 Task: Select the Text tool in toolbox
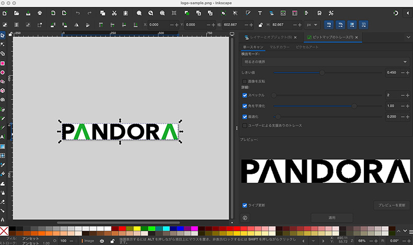[x=3, y=137]
